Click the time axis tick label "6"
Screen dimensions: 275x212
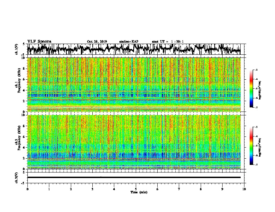pyautogui.click(x=158, y=189)
